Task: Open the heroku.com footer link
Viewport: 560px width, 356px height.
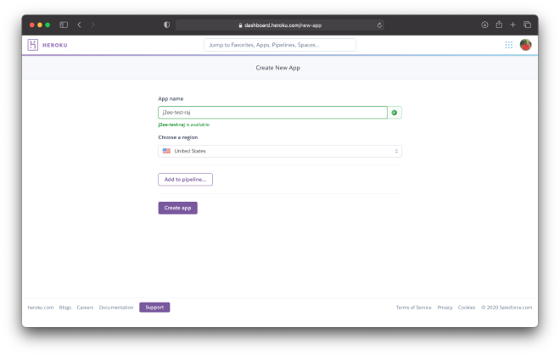Action: tap(41, 308)
